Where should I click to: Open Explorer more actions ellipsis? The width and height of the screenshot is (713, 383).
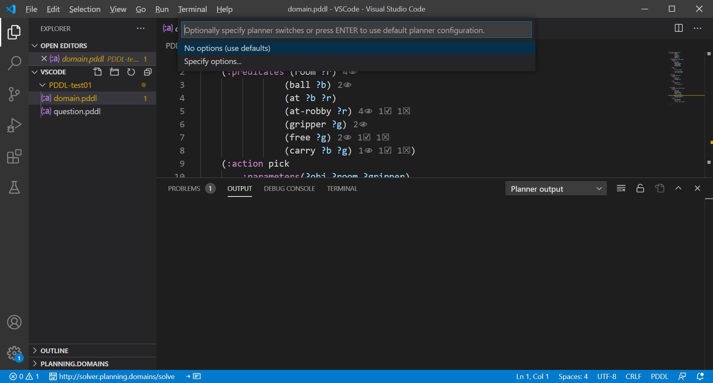coord(141,28)
